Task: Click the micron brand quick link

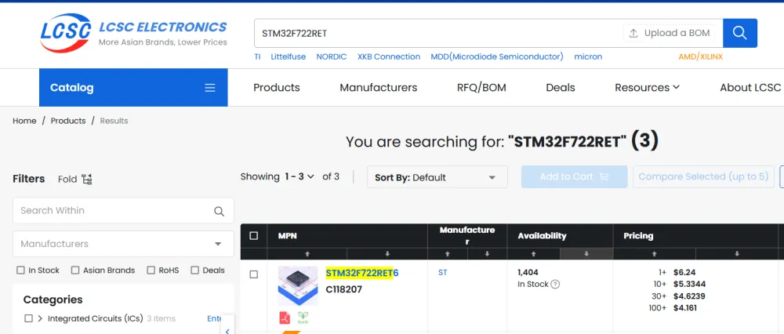Action: tap(588, 56)
